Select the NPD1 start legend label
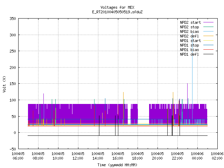 tap(190, 41)
